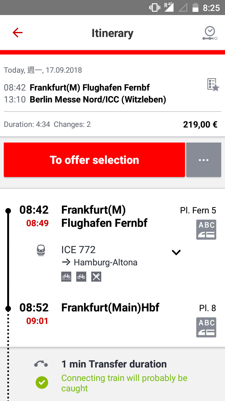
Task: Tap the first bicycle reservation icon
Action: tap(66, 277)
